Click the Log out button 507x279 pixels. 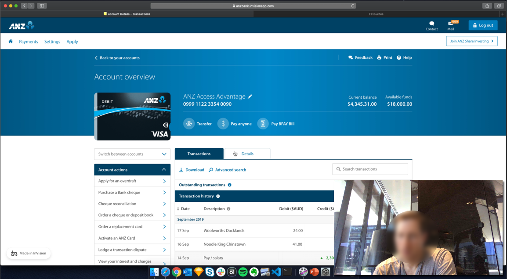coord(483,25)
